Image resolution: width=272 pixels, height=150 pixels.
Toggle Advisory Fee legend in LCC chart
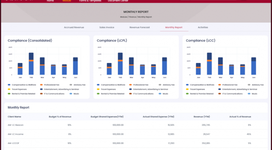coord(256,85)
